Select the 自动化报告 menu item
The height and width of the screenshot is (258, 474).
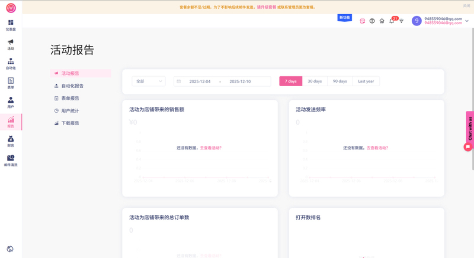pyautogui.click(x=81, y=86)
